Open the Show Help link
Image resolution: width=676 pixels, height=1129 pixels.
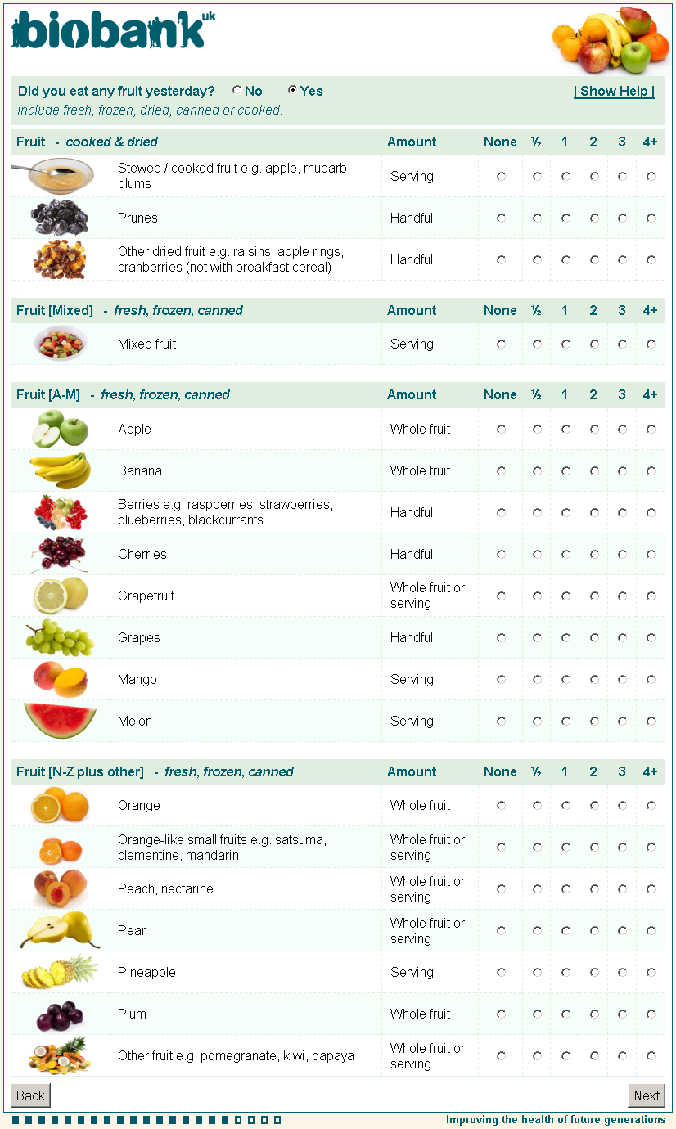click(614, 92)
